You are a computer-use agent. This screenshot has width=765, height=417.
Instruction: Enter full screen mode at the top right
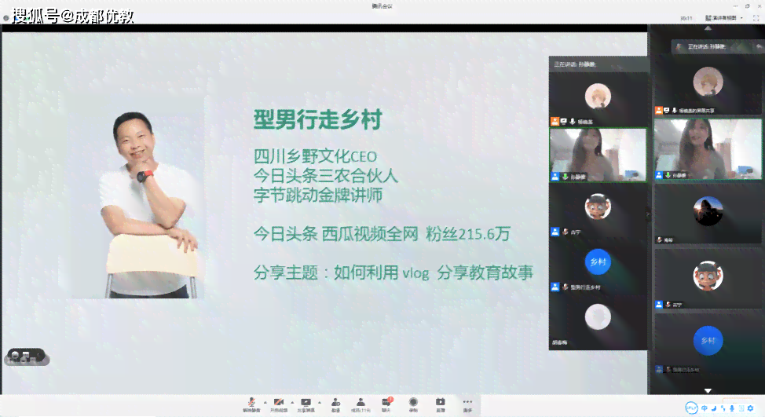(x=756, y=18)
